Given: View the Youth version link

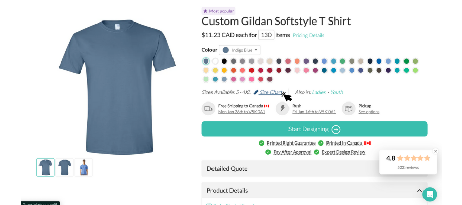Looking at the screenshot, I should pos(336,92).
